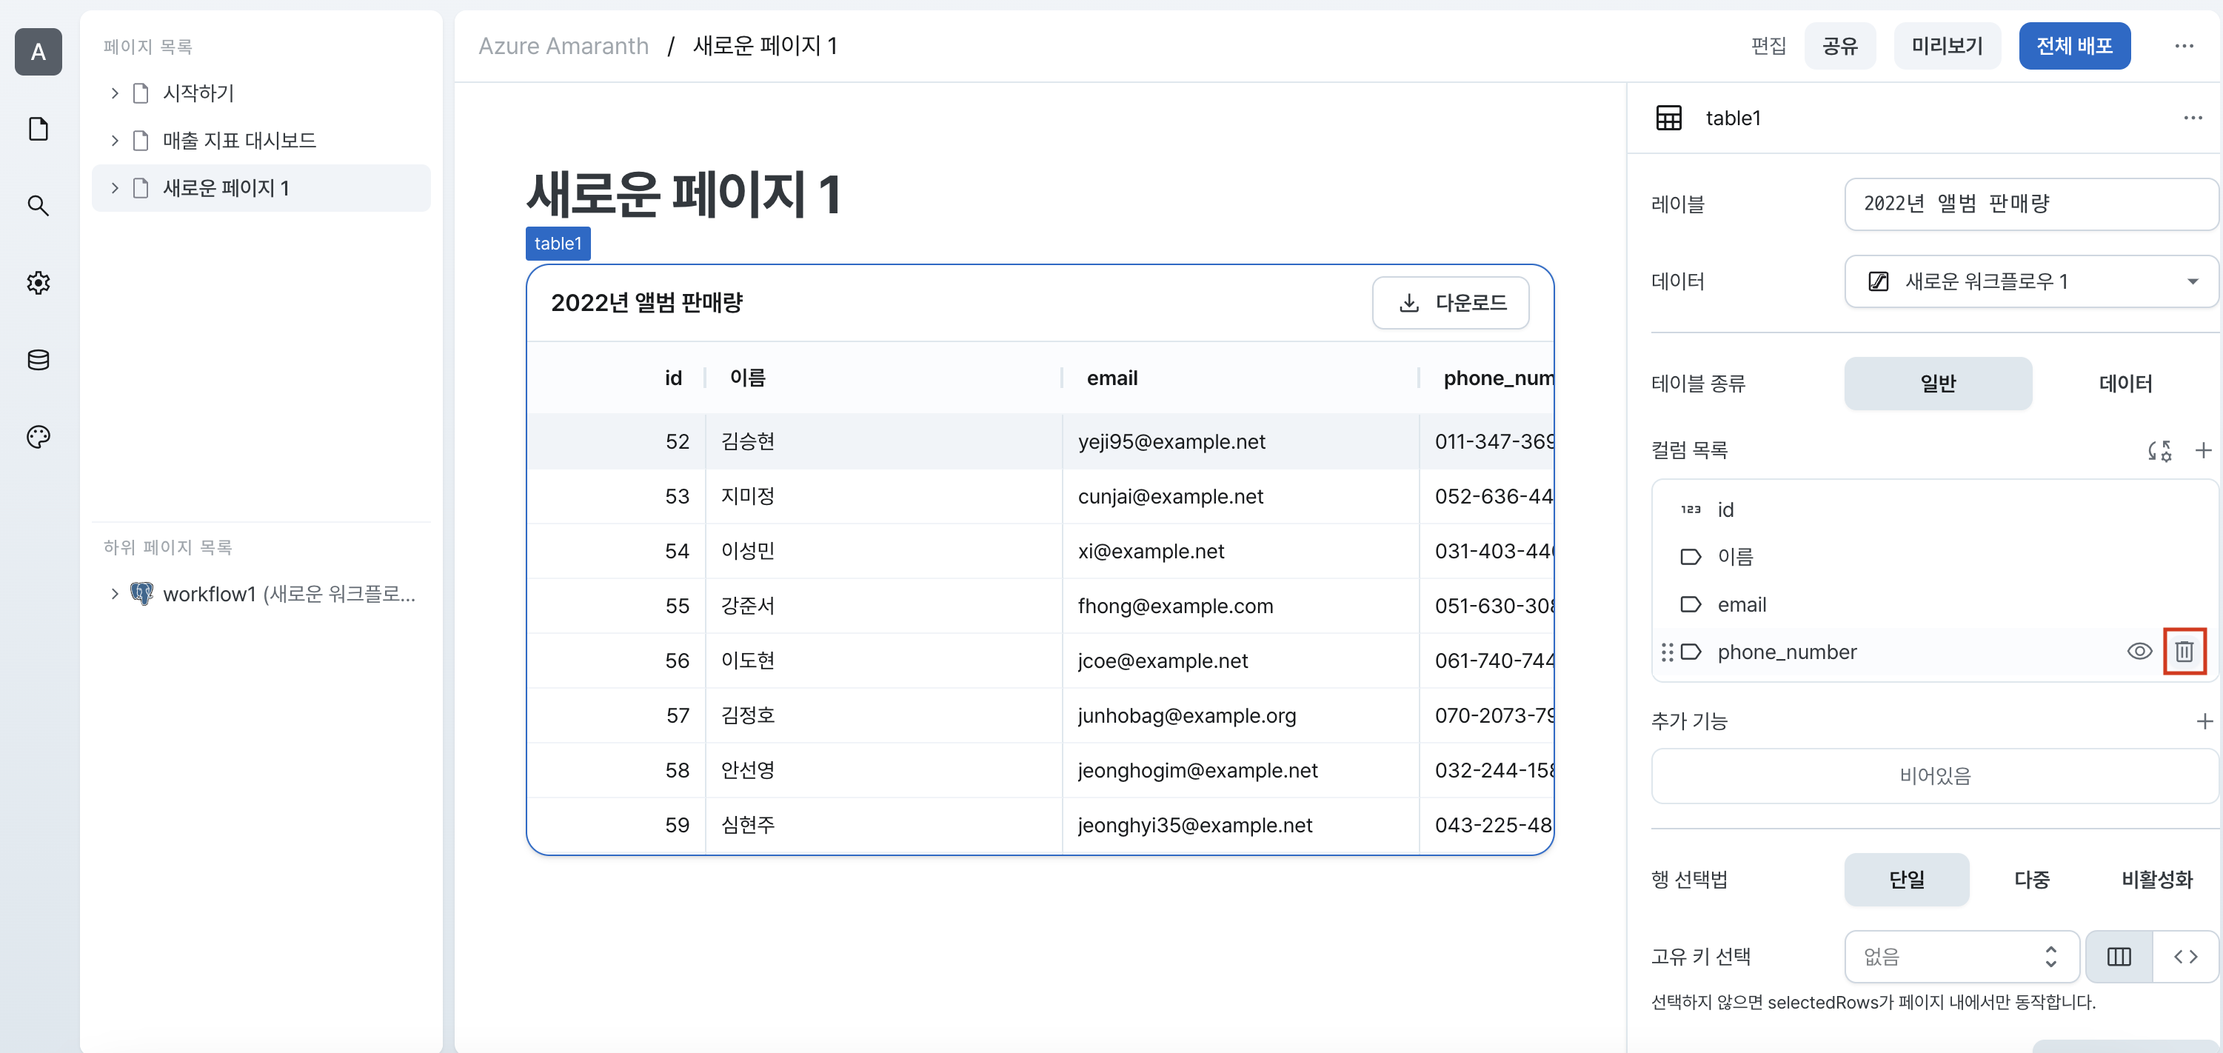This screenshot has height=1053, width=2223.
Task: Click the tag icon beside 이름 column
Action: [1691, 557]
